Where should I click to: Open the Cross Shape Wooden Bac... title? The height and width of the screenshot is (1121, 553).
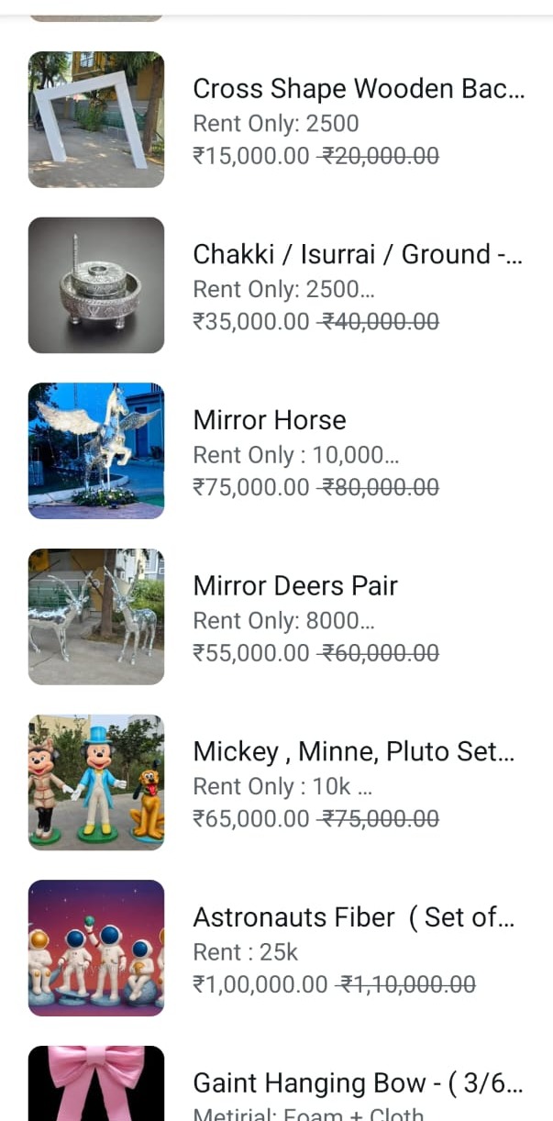(359, 89)
